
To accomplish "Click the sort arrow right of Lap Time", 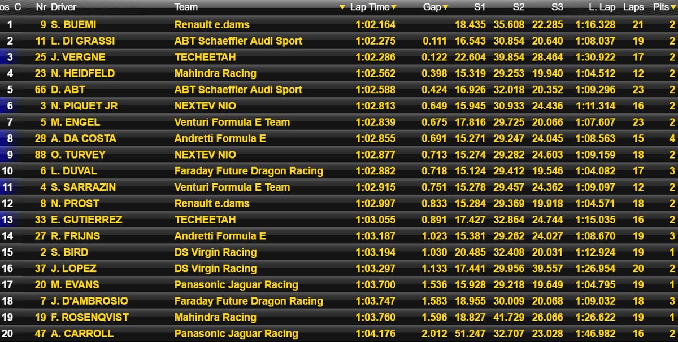I will pos(394,8).
